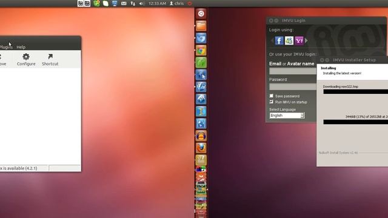Open the red session power indicator
Viewport: 388px width, 218px height.
tap(190, 4)
